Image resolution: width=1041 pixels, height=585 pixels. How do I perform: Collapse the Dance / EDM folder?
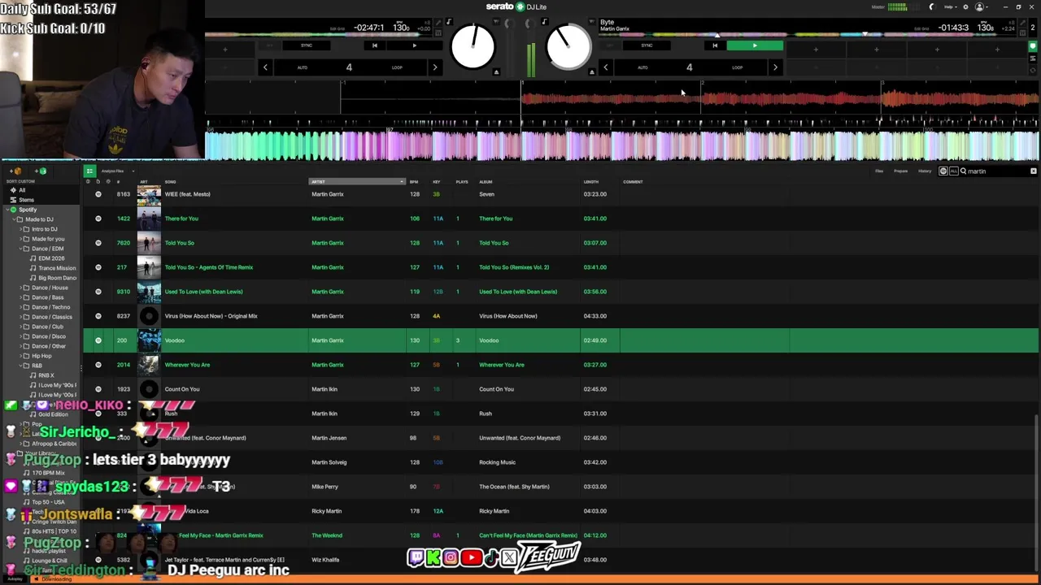click(20, 249)
